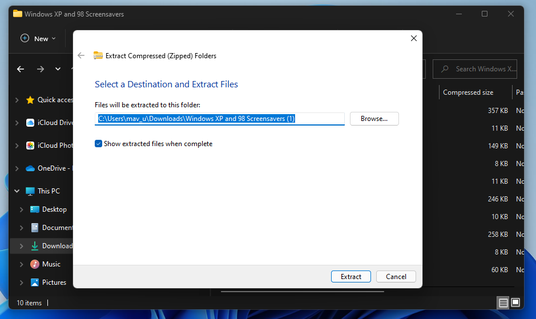The width and height of the screenshot is (536, 319).
Task: Open recent locations dropdown chevron
Action: click(58, 69)
